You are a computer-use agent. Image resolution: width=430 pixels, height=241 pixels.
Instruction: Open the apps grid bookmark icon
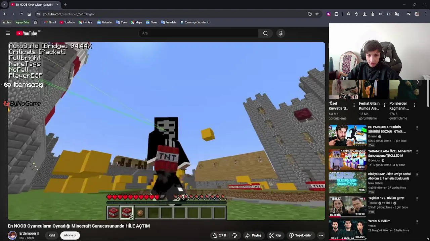36,22
